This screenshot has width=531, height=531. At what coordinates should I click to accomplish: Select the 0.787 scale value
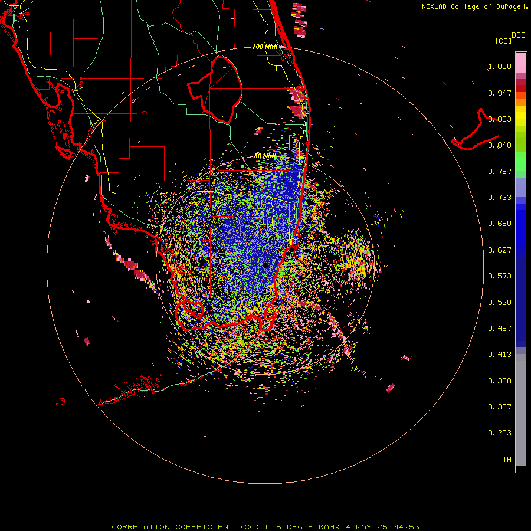tap(500, 171)
